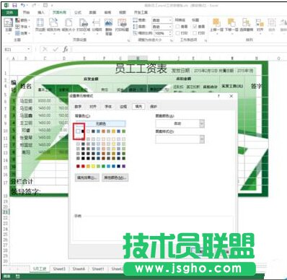The width and height of the screenshot is (287, 280).
Task: Switch to the Formulas ribbon tab
Action: 78,12
